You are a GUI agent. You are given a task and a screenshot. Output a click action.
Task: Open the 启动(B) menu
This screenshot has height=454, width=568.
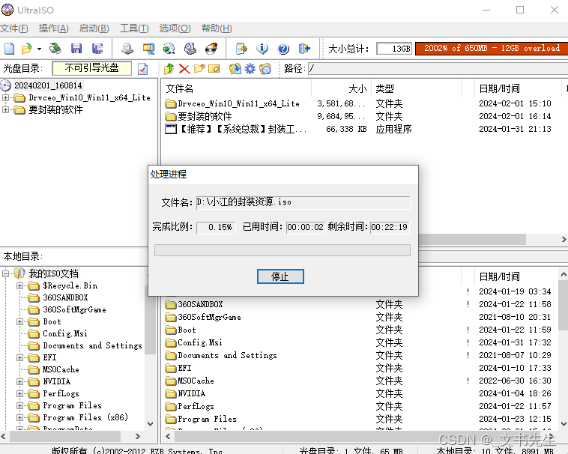tap(94, 28)
